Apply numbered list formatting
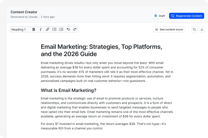 coord(61,30)
